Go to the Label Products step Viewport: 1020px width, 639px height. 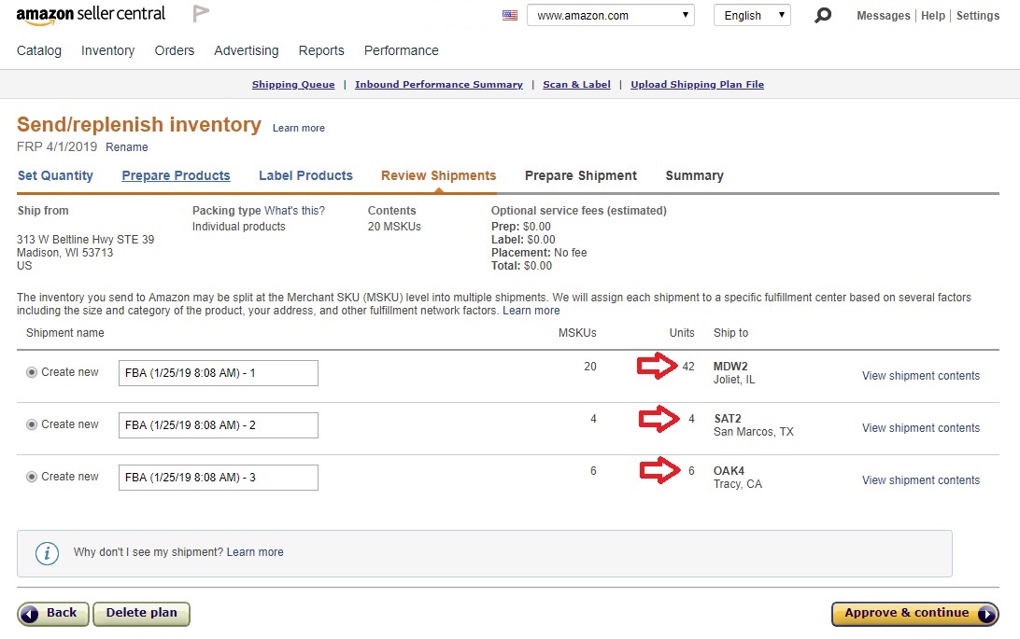305,175
